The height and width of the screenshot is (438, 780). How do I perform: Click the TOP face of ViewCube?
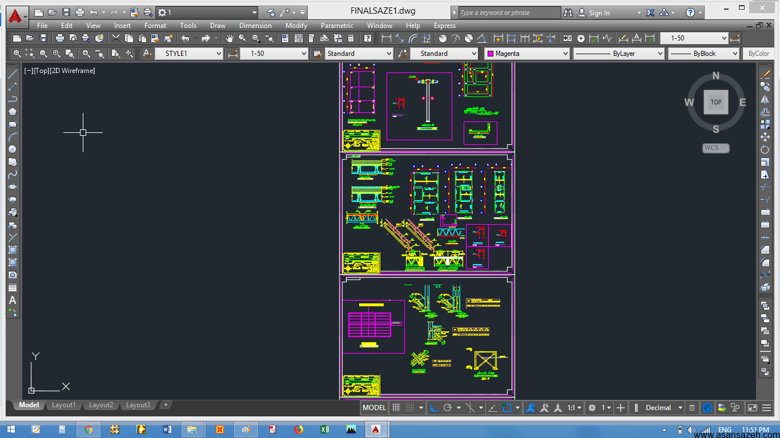point(716,102)
